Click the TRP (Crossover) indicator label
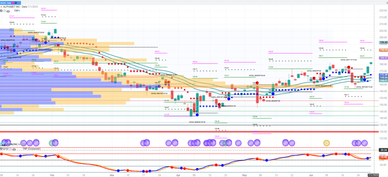This screenshot has width=388, height=177. pos(32,149)
